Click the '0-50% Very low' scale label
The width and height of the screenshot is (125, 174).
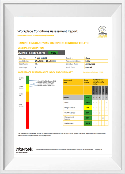(x=21, y=105)
